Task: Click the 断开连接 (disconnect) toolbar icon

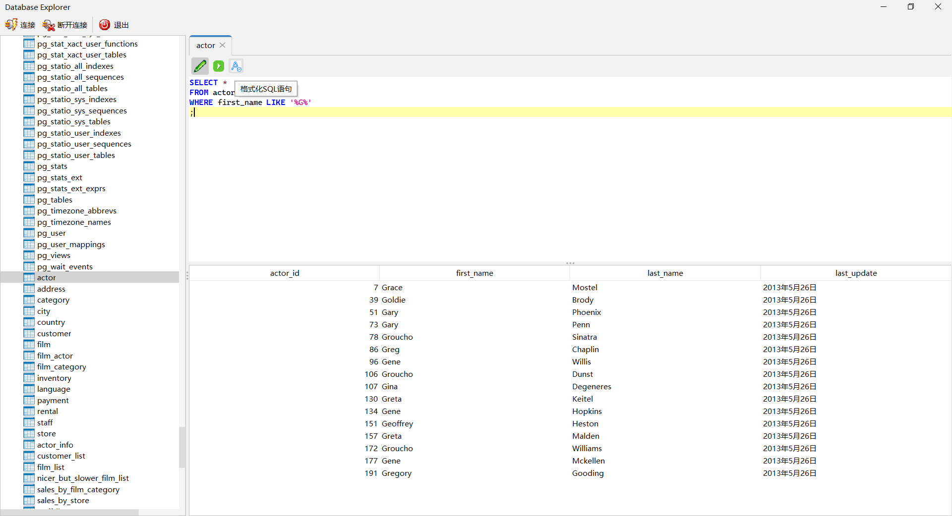Action: [64, 25]
